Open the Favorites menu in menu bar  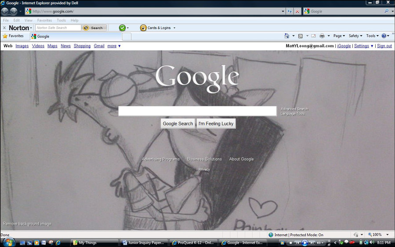(x=44, y=20)
